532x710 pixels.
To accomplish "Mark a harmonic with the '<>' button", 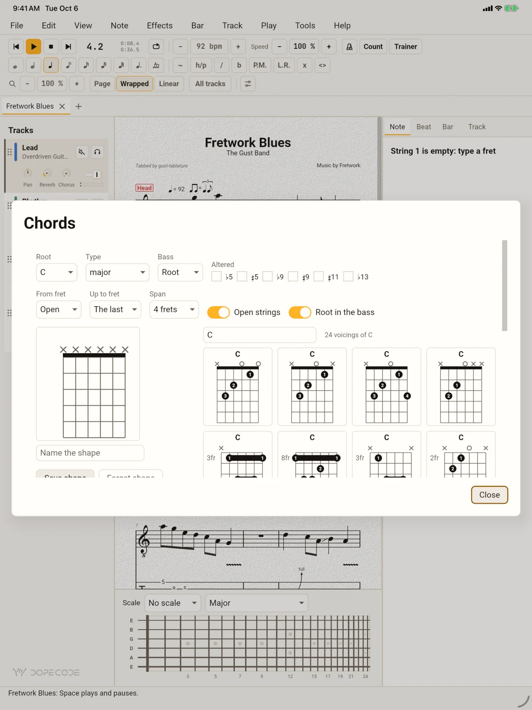I will click(323, 65).
